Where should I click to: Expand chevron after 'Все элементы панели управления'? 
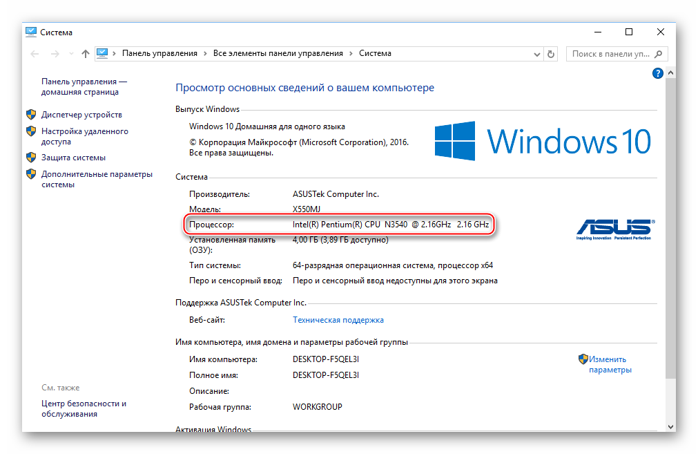351,54
